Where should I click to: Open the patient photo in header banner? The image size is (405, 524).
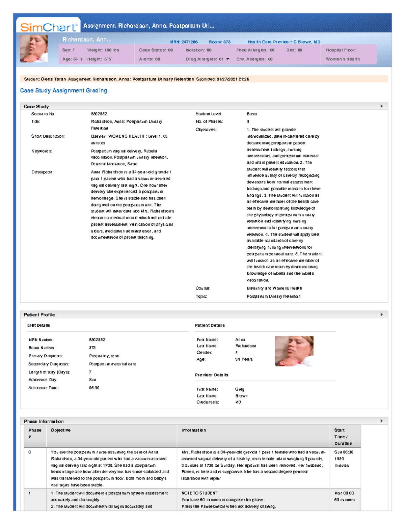click(x=34, y=49)
